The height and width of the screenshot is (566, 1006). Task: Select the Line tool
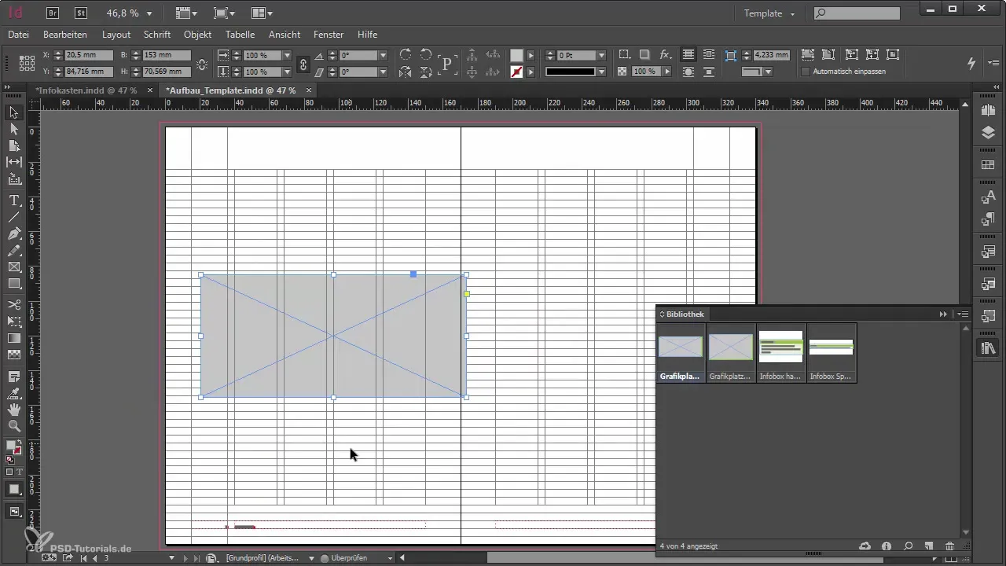click(13, 217)
